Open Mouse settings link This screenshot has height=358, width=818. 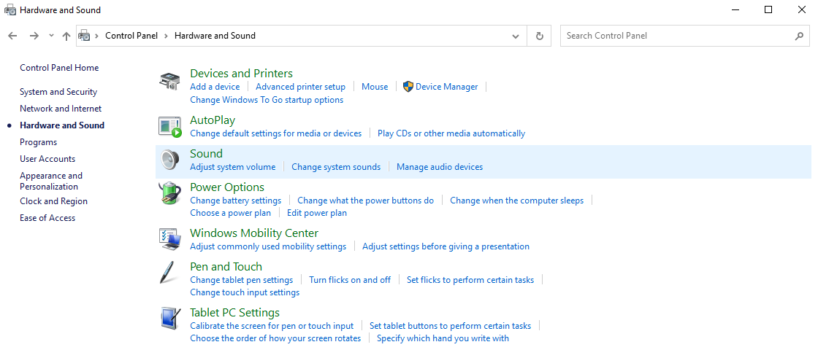[375, 87]
